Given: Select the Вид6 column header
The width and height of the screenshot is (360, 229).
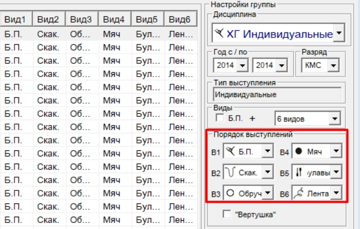Looking at the screenshot, I should point(180,20).
